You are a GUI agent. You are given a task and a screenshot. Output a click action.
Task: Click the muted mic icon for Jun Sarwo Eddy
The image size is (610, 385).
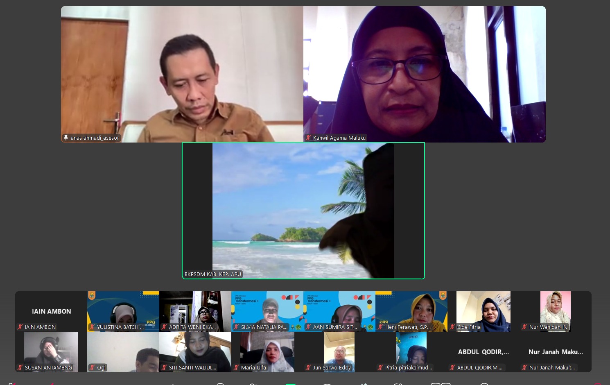[308, 367]
